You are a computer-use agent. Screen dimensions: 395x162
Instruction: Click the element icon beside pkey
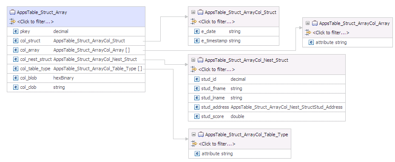16,31
